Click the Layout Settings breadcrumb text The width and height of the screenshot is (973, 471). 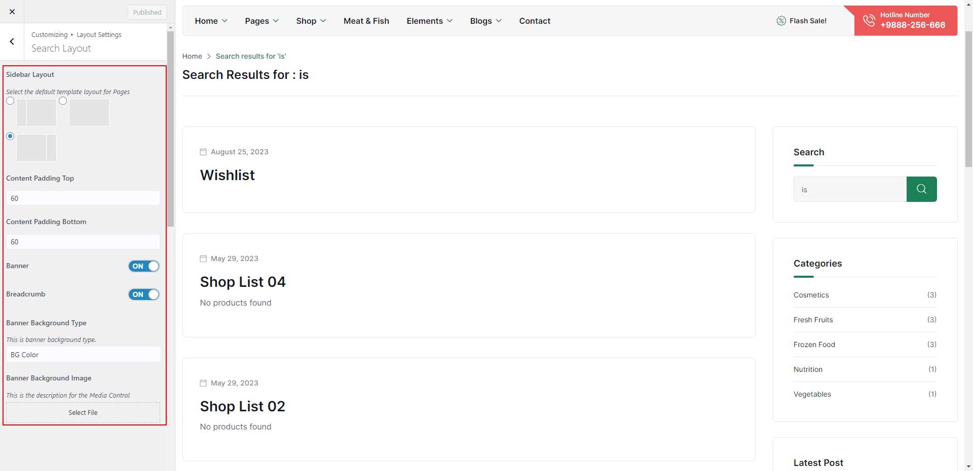(99, 34)
